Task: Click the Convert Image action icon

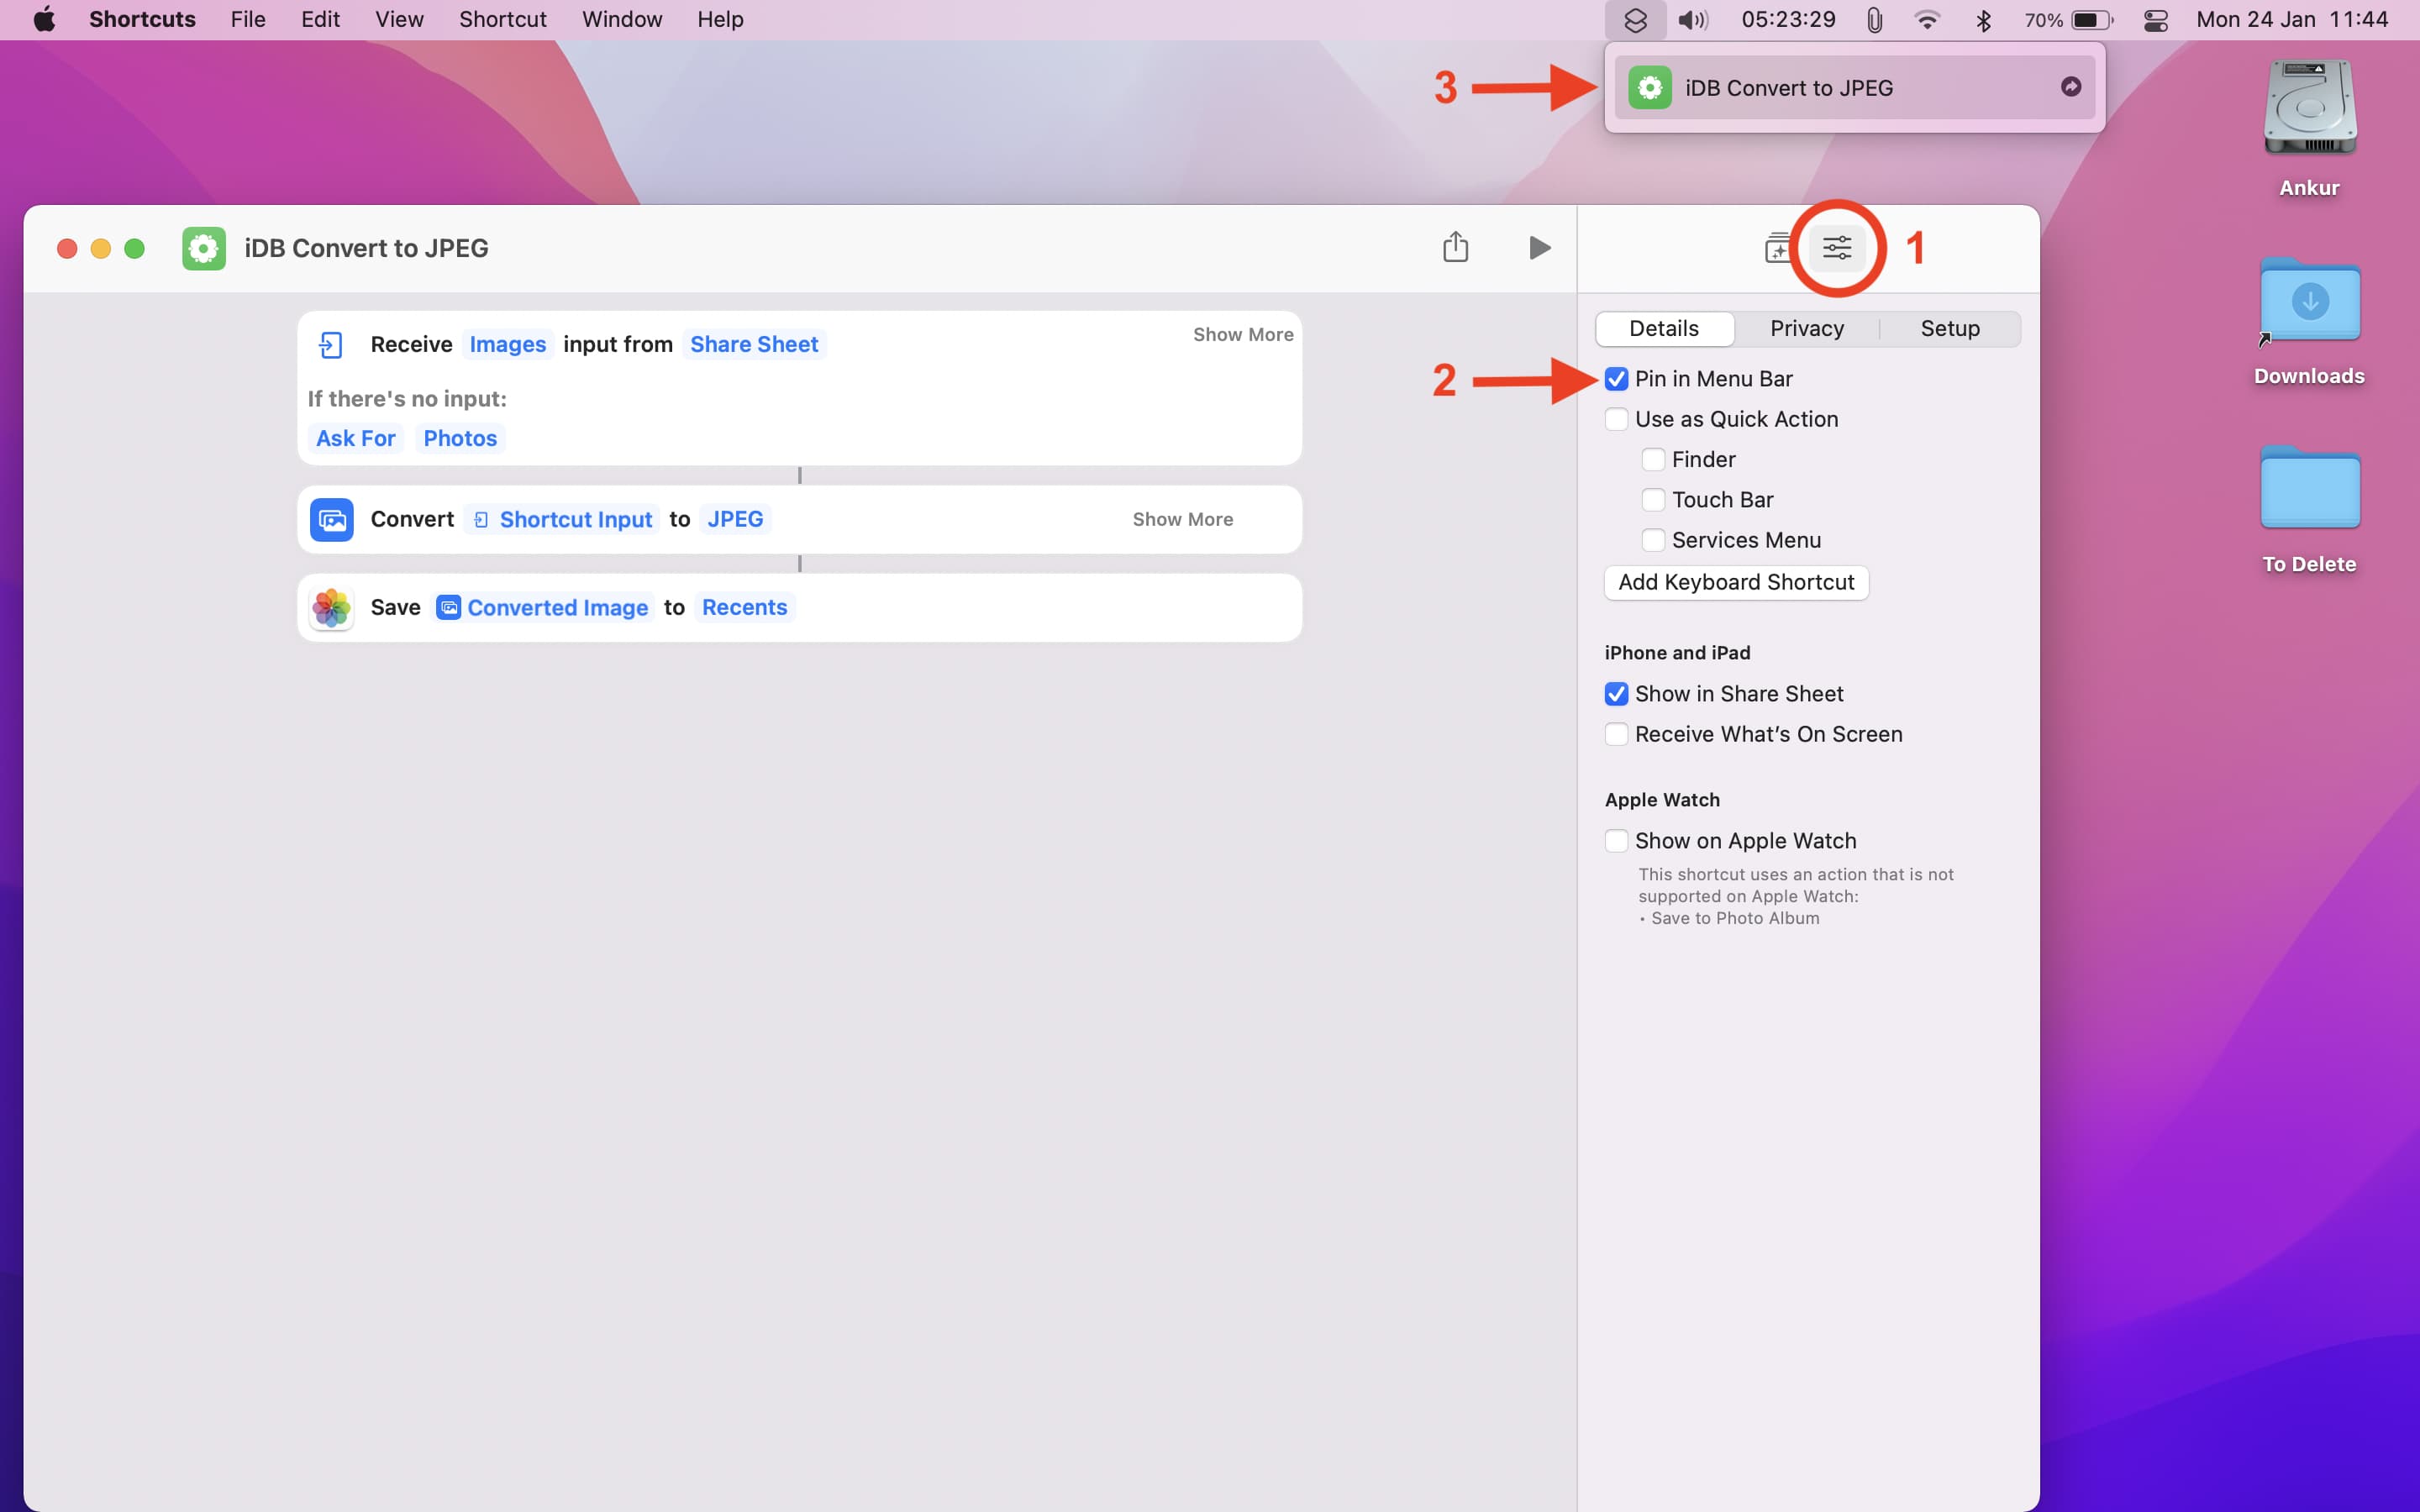Action: tap(331, 520)
